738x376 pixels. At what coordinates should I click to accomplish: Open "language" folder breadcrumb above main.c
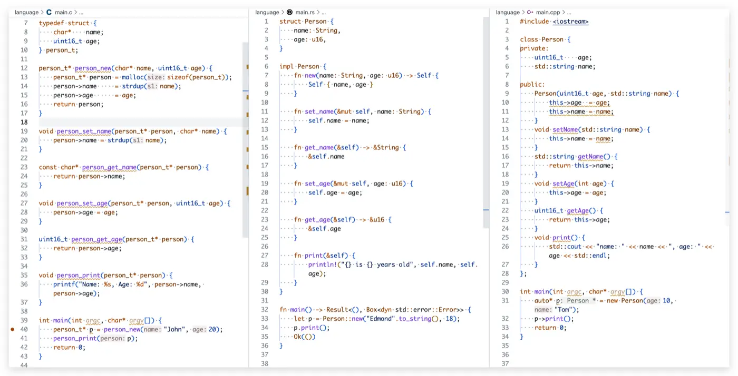26,12
